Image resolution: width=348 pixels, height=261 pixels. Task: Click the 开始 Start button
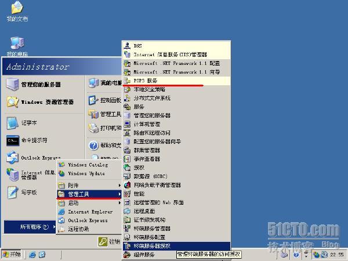[12, 254]
